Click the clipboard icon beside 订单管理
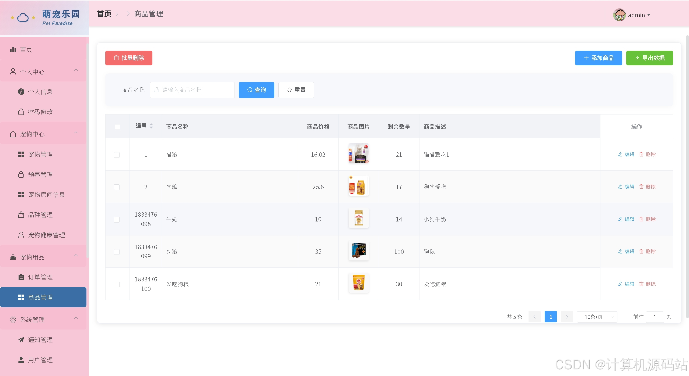The height and width of the screenshot is (376, 689). [21, 277]
